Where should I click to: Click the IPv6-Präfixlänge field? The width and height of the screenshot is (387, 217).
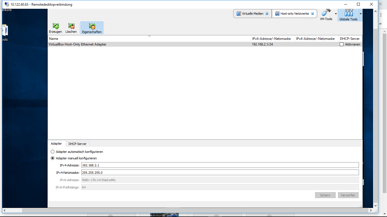pos(220,187)
